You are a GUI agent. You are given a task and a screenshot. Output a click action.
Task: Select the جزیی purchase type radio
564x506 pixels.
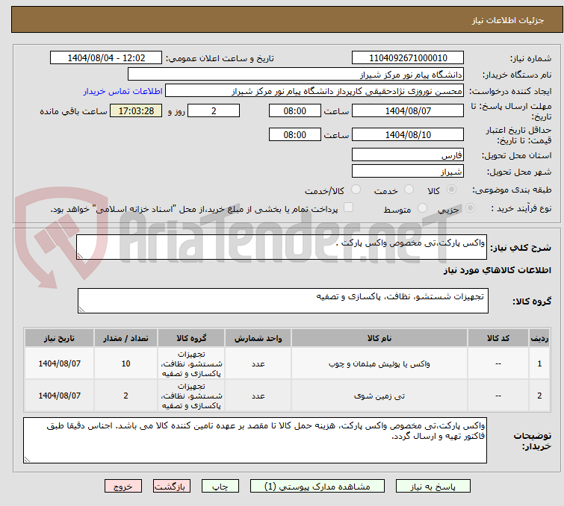coord(470,208)
